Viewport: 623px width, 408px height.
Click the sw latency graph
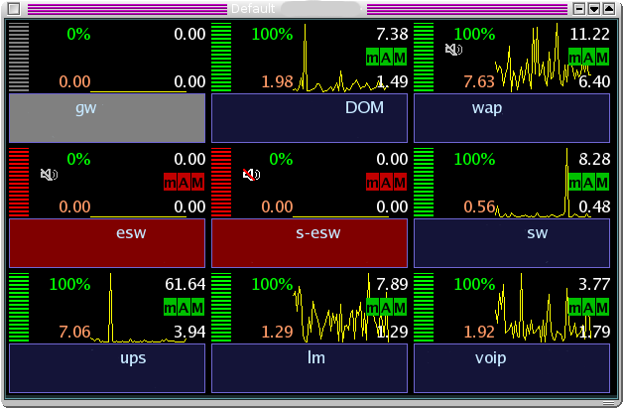pos(543,183)
